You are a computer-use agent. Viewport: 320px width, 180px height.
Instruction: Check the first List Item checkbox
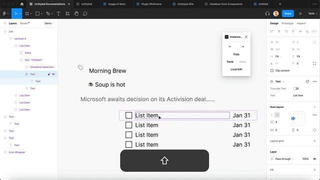coord(129,115)
